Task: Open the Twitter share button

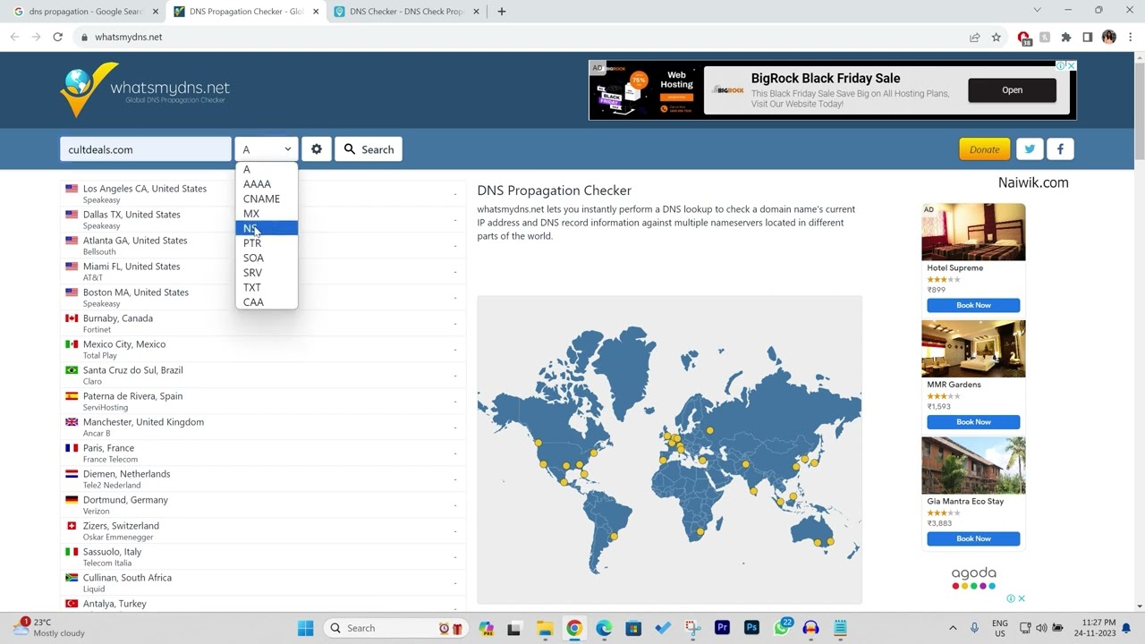Action: pyautogui.click(x=1030, y=149)
